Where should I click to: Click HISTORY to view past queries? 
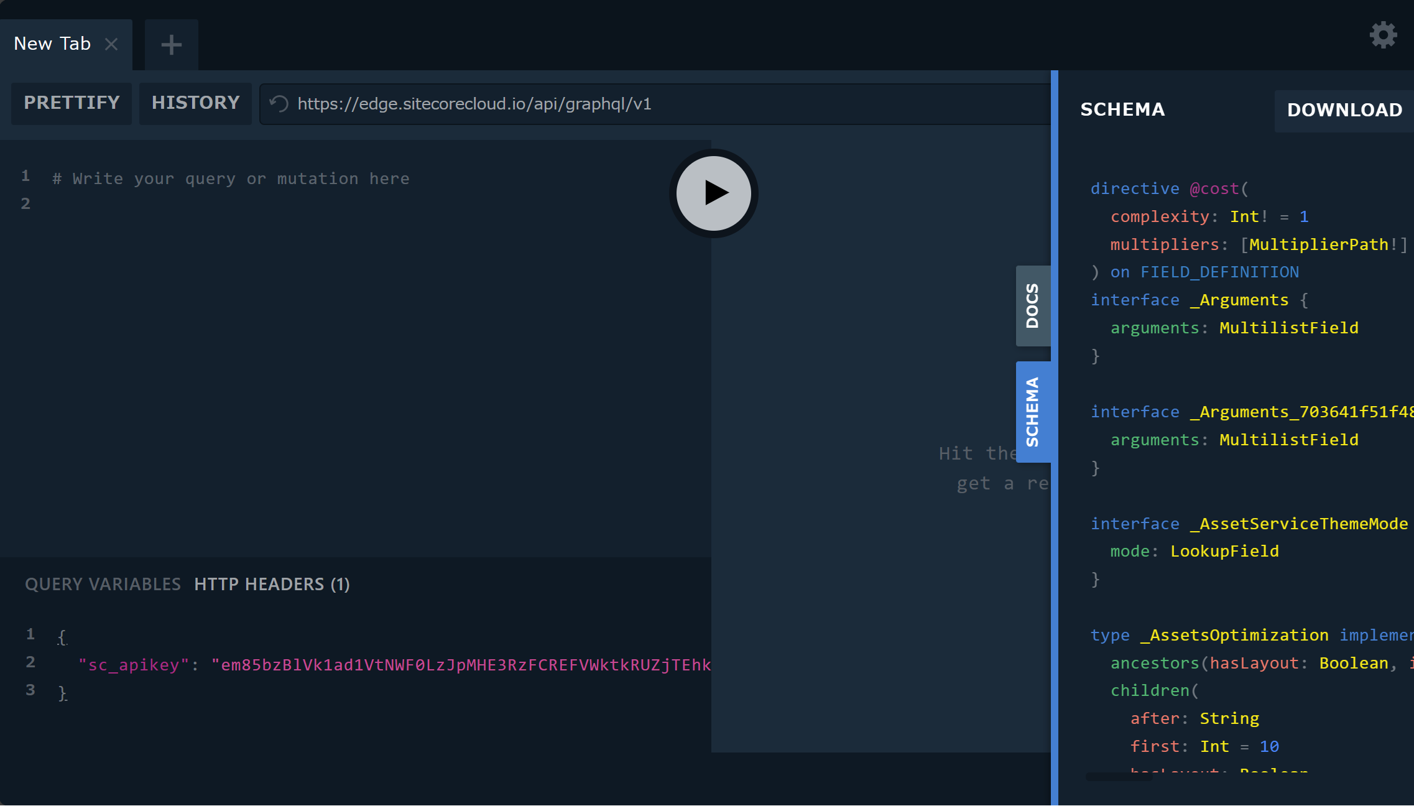point(194,104)
